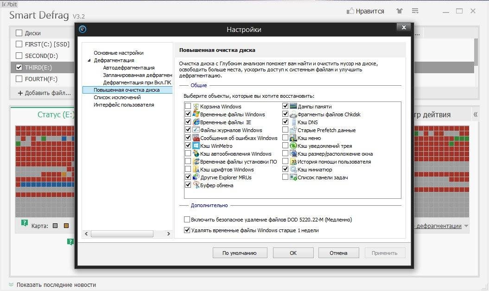
Task: Click right arrow of settings tree scrollbar
Action: point(168,234)
